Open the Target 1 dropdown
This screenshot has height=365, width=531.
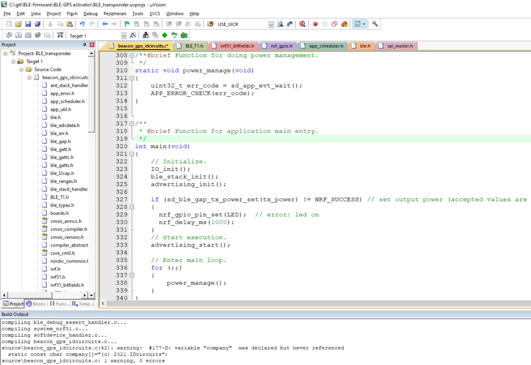(x=124, y=36)
